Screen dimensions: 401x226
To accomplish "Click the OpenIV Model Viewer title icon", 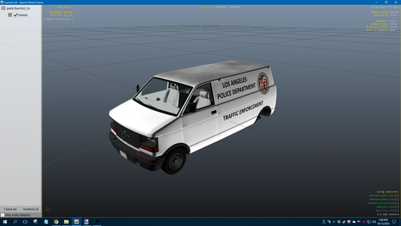I will pos(2,2).
